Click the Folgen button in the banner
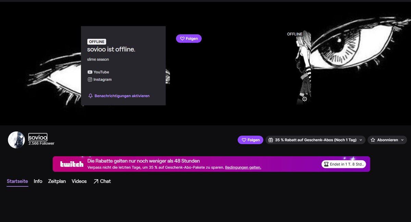Viewport: 411px width, 222px height. pyautogui.click(x=189, y=39)
